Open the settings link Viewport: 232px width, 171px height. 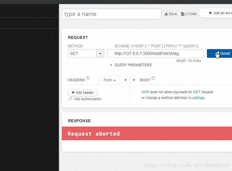(x=198, y=98)
